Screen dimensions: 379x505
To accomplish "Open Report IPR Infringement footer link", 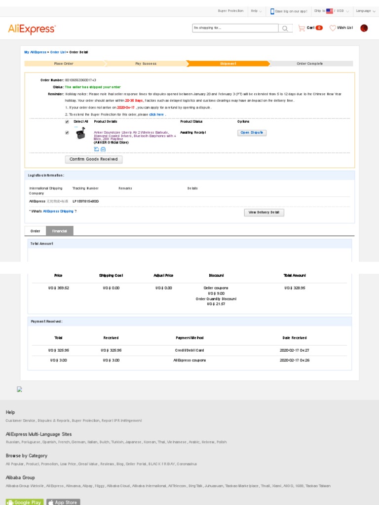I will pos(122,421).
